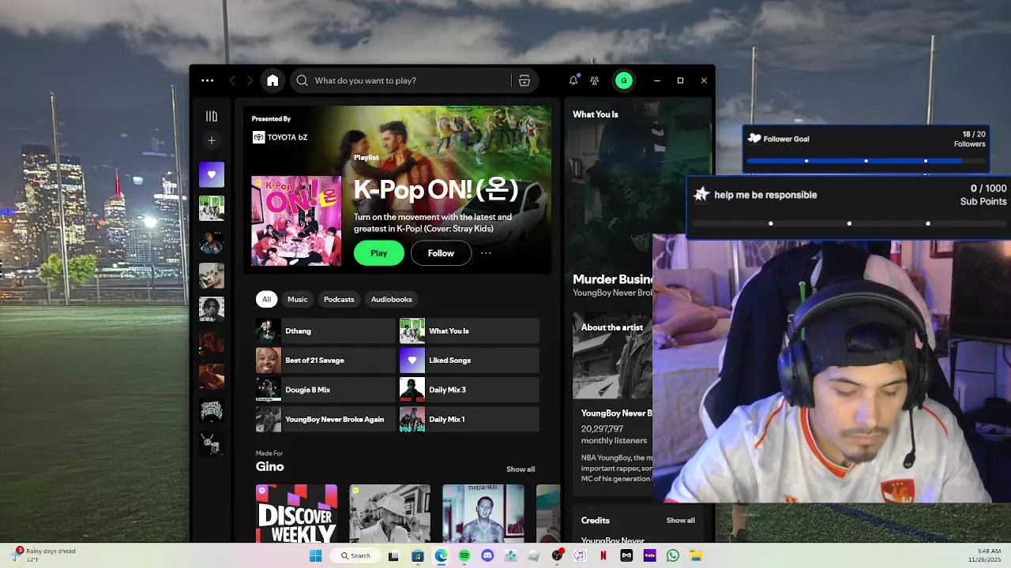Open the Dthang shortcut tile
Screen dimensions: 1011x568
[325, 331]
